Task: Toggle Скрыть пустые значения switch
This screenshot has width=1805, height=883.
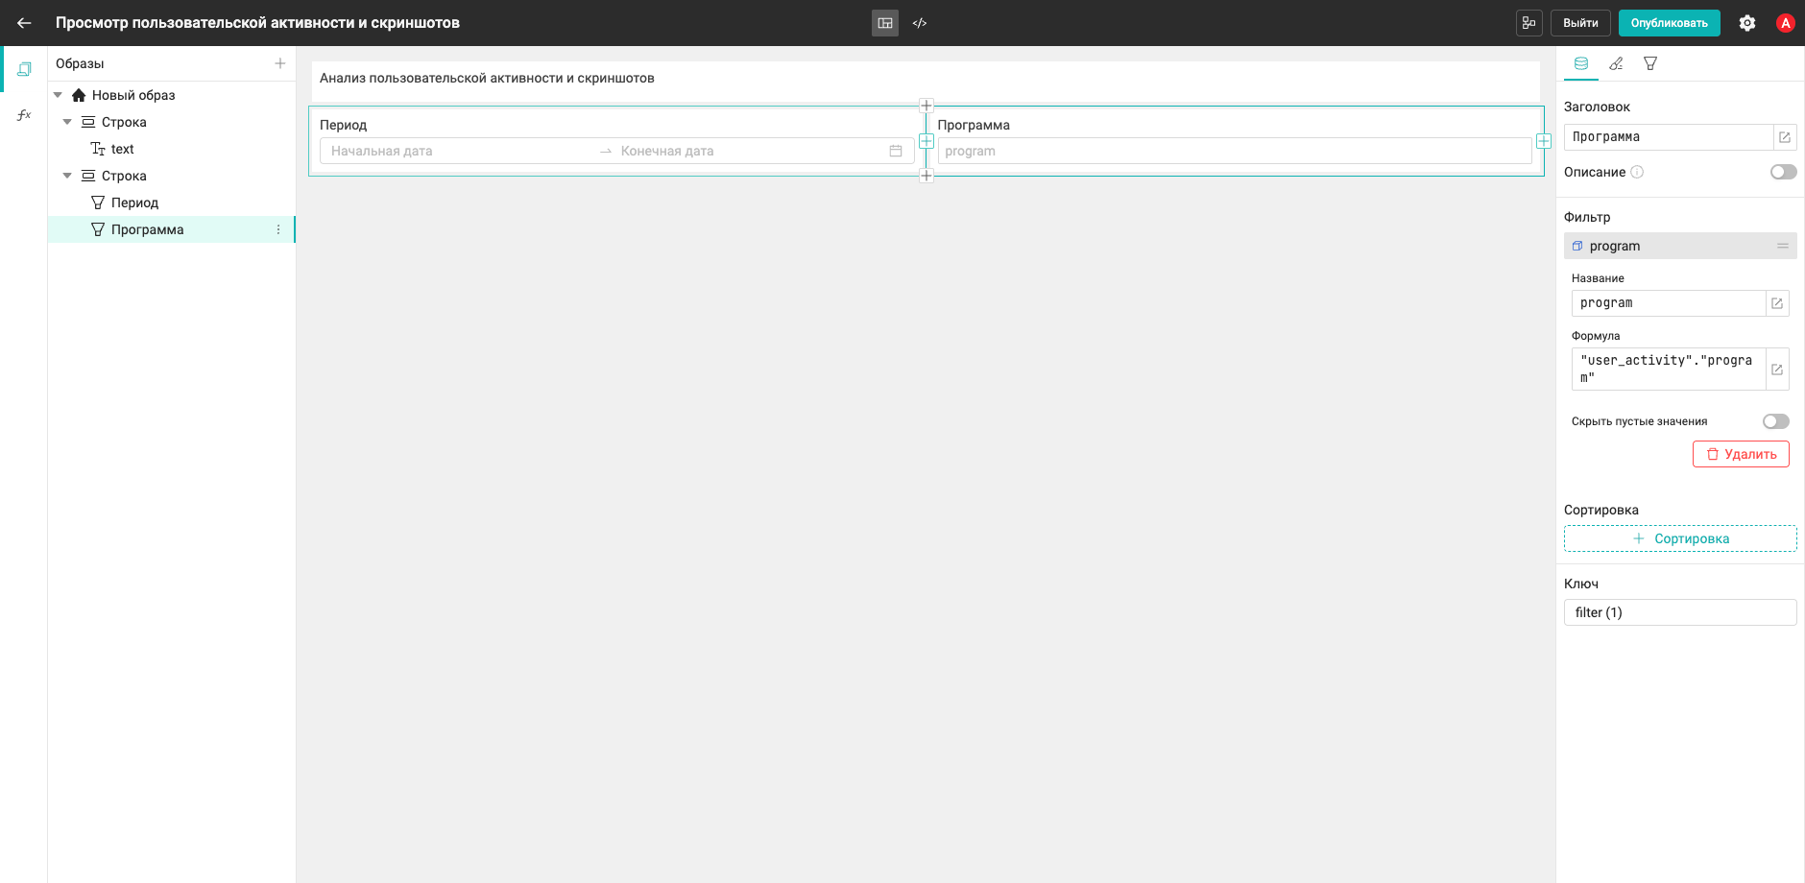Action: tap(1775, 421)
